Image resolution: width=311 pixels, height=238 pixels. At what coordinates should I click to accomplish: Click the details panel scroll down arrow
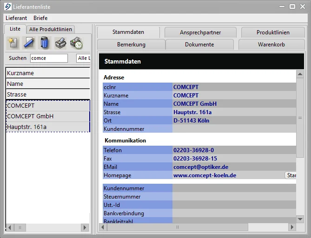tap(300, 219)
